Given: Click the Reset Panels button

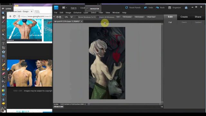Looking at the screenshot, I should [x=133, y=8].
